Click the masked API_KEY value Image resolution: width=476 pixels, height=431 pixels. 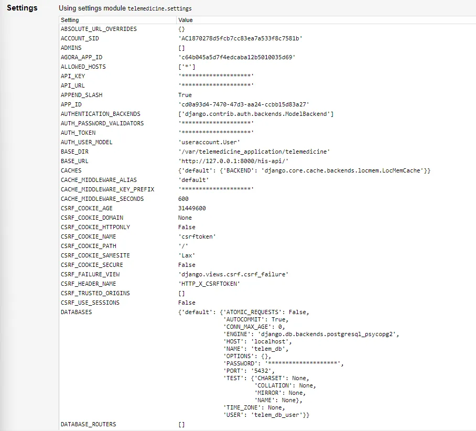(216, 76)
